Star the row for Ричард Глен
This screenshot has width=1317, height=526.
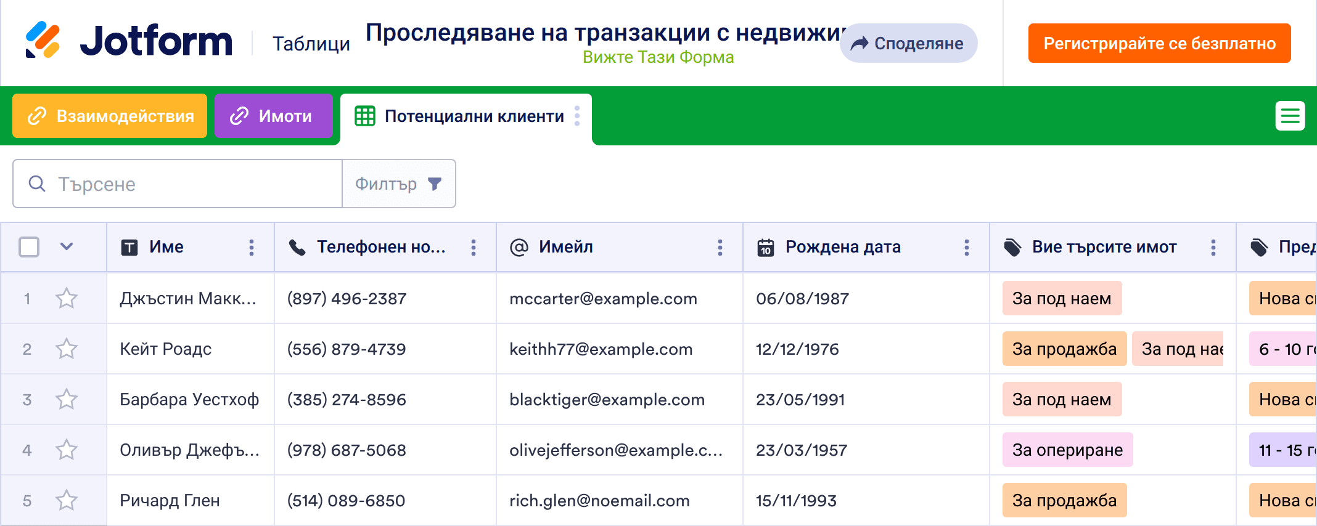coord(67,501)
